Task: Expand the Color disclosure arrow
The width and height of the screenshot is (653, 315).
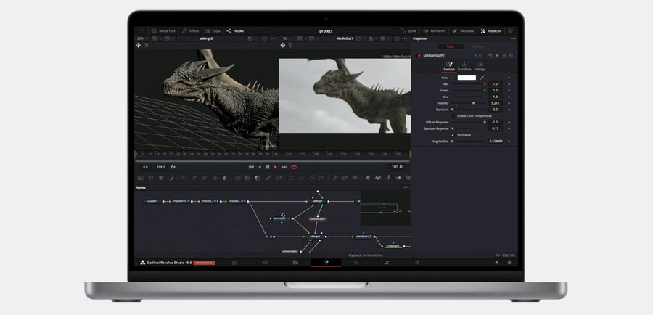Action: [x=453, y=78]
